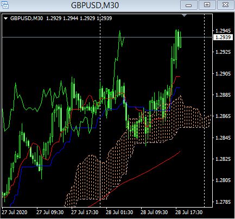
Task: Click the GBPUSD,M30 window title text
Action: 95,5
